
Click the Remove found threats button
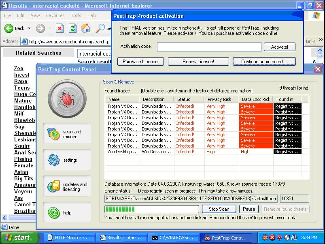(285, 209)
